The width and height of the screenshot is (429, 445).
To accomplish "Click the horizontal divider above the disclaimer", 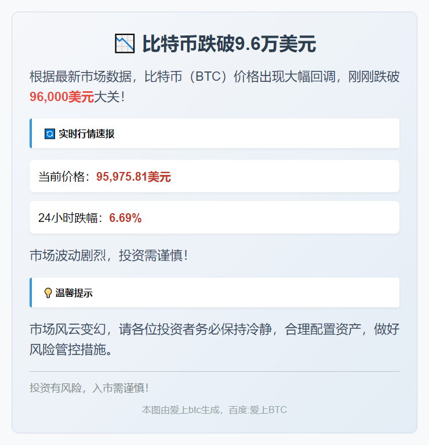I will click(x=214, y=371).
